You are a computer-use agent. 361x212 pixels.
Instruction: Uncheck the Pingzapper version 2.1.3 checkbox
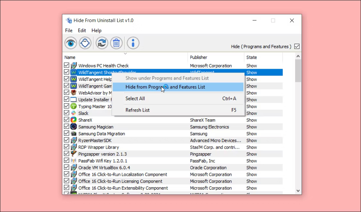pyautogui.click(x=67, y=153)
